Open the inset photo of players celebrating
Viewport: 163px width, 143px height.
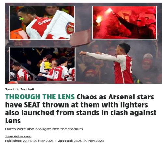pyautogui.click(x=42, y=64)
